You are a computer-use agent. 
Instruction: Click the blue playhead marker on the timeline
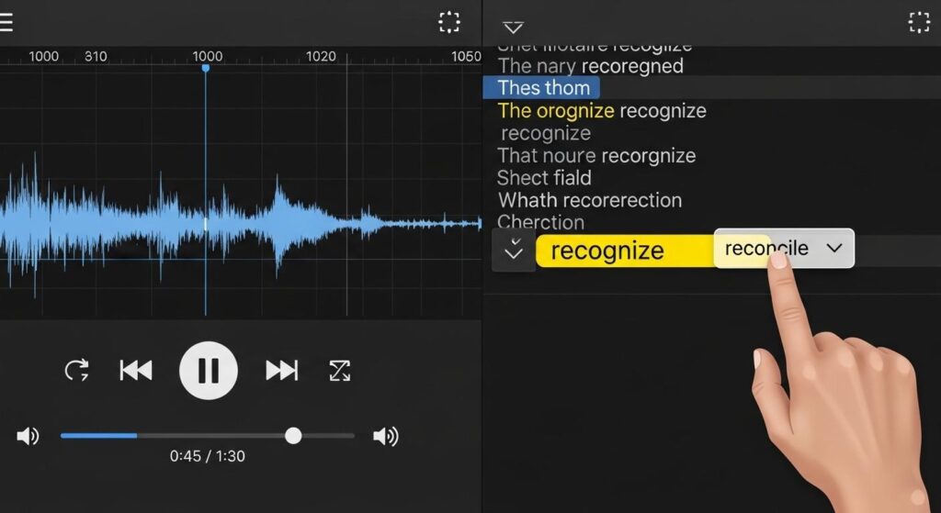[x=205, y=68]
